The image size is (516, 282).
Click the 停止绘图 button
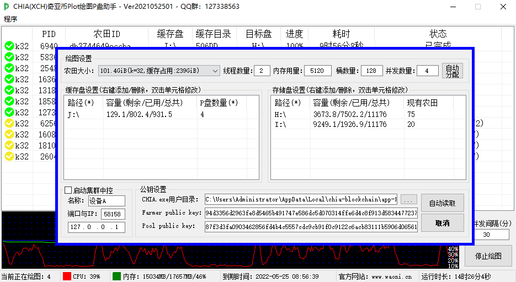(x=488, y=256)
